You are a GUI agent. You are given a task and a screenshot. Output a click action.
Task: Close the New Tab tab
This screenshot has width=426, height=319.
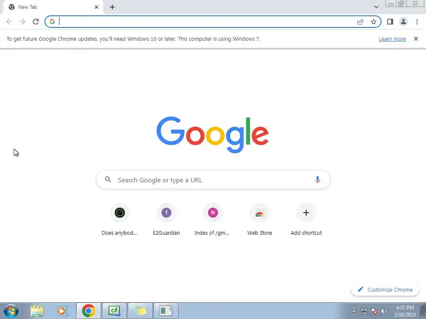[97, 7]
